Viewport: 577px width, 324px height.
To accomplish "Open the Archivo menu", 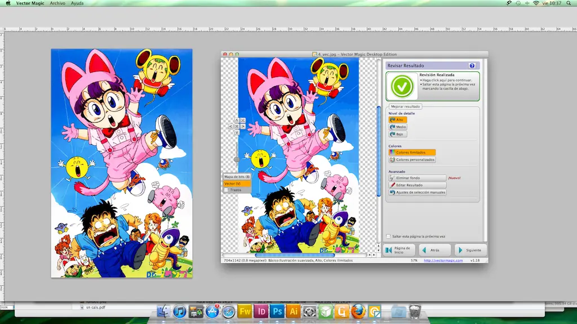I will [57, 3].
